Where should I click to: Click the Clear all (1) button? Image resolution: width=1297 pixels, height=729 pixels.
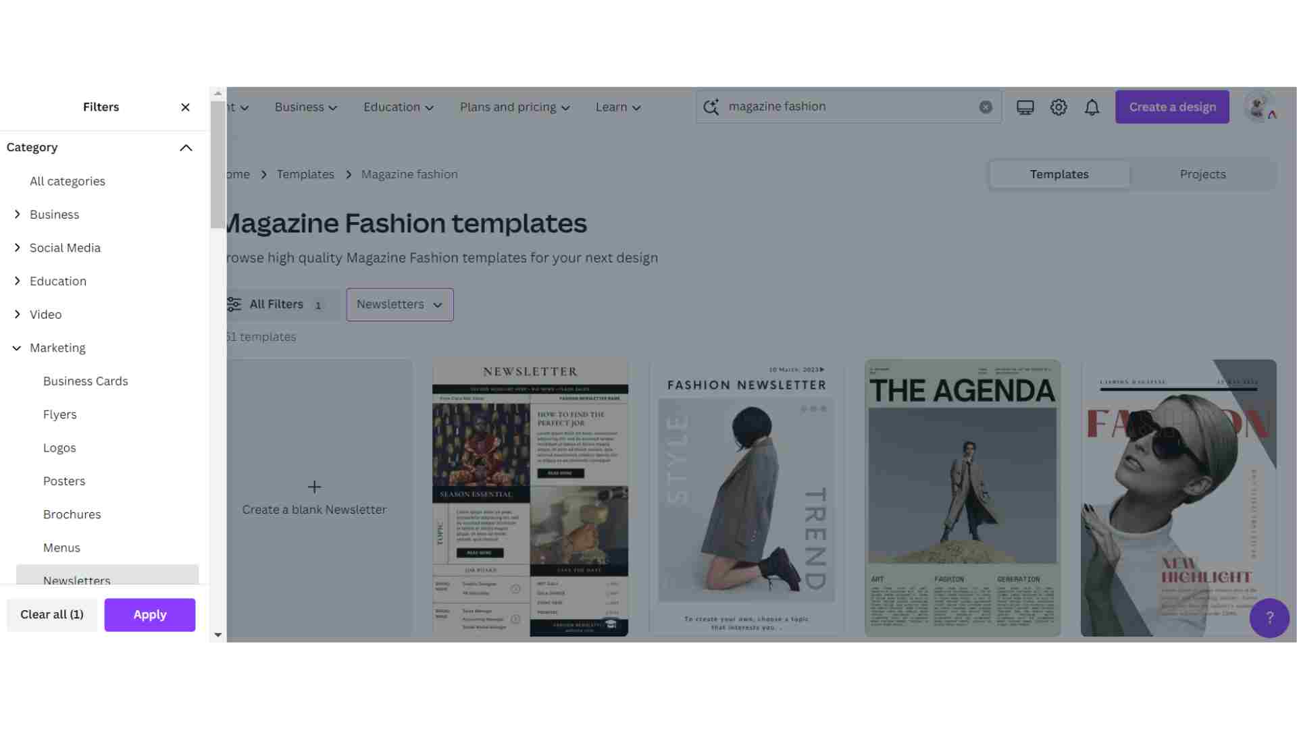52,614
